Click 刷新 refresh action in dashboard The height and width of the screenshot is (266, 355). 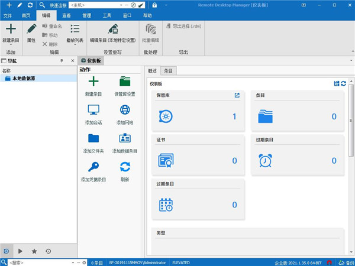(125, 172)
